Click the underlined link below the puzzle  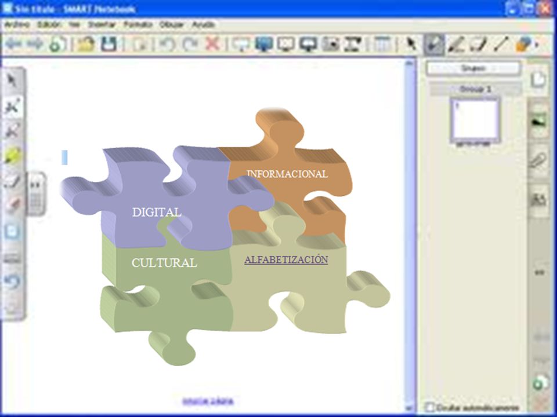coord(208,401)
